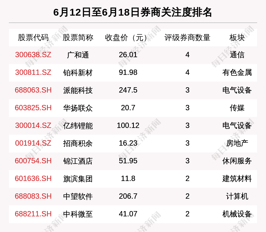Select the 板块 column header
The height and width of the screenshot is (232, 266).
pos(237,37)
